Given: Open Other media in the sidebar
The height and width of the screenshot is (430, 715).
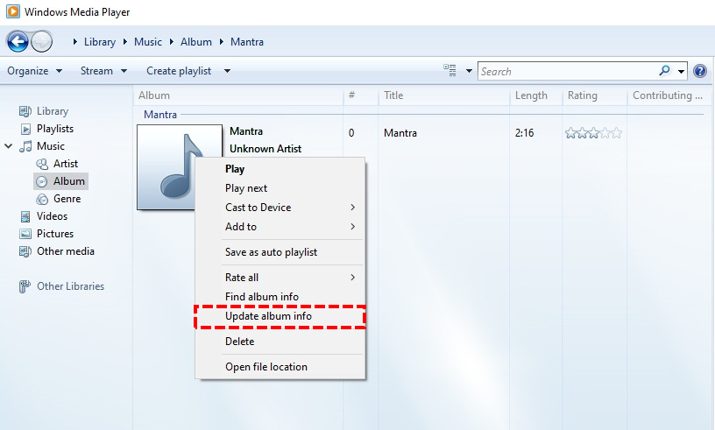Looking at the screenshot, I should point(66,251).
